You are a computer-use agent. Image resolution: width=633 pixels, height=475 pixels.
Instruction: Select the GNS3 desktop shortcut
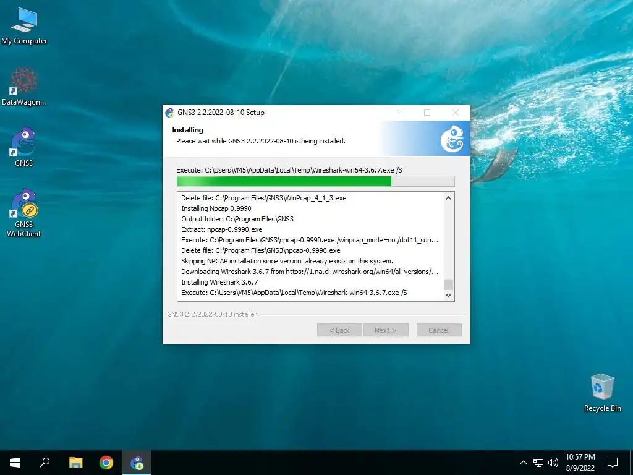[24, 147]
